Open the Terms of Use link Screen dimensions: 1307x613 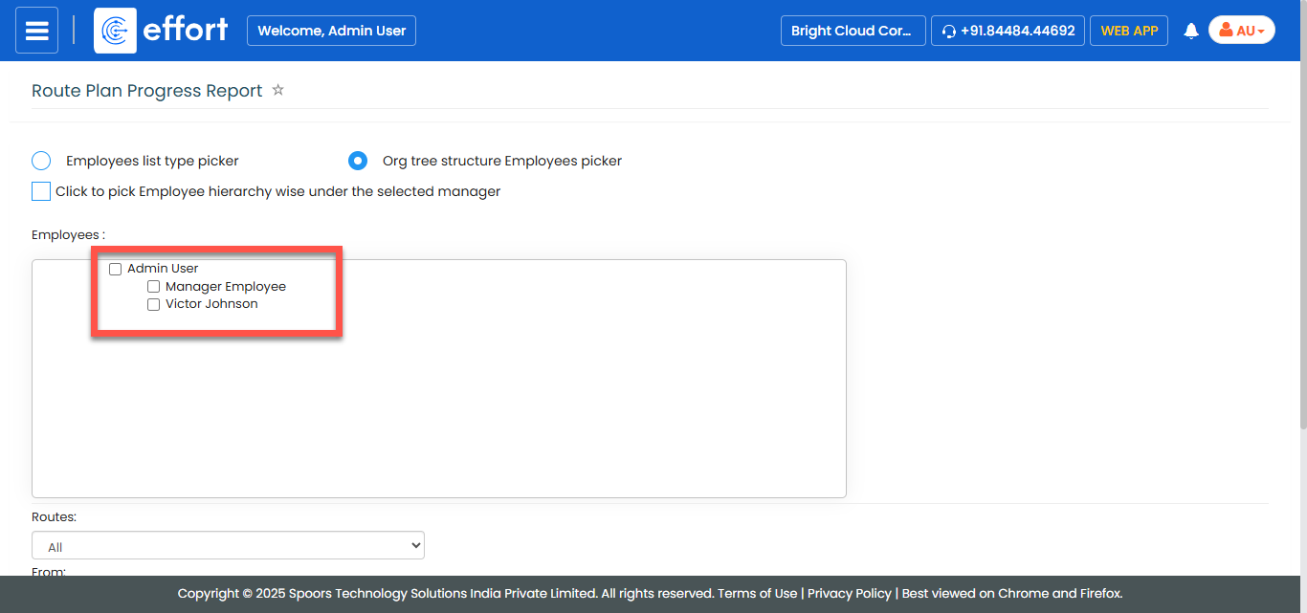(x=757, y=593)
